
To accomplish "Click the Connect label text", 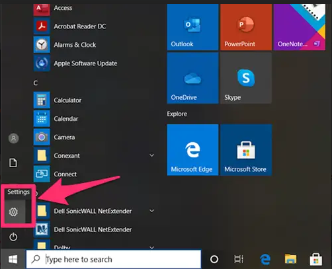I will [x=65, y=174].
